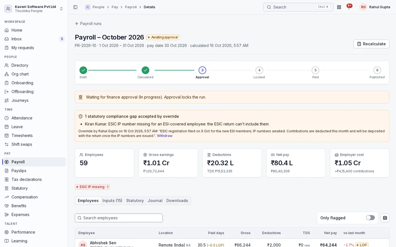Screen dimensions: 396x247
Task: Expand the Kaveri Software workspace switcher
Action: (x=34, y=9)
